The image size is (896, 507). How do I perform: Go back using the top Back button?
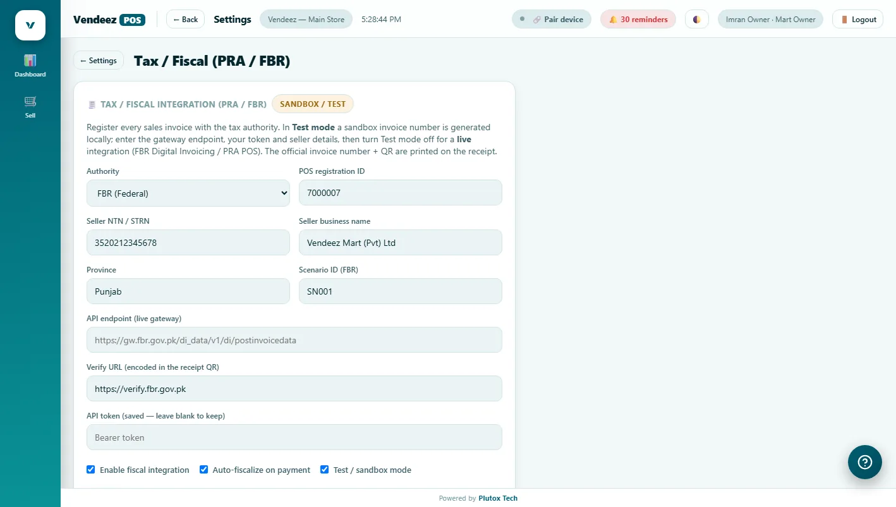coord(186,20)
